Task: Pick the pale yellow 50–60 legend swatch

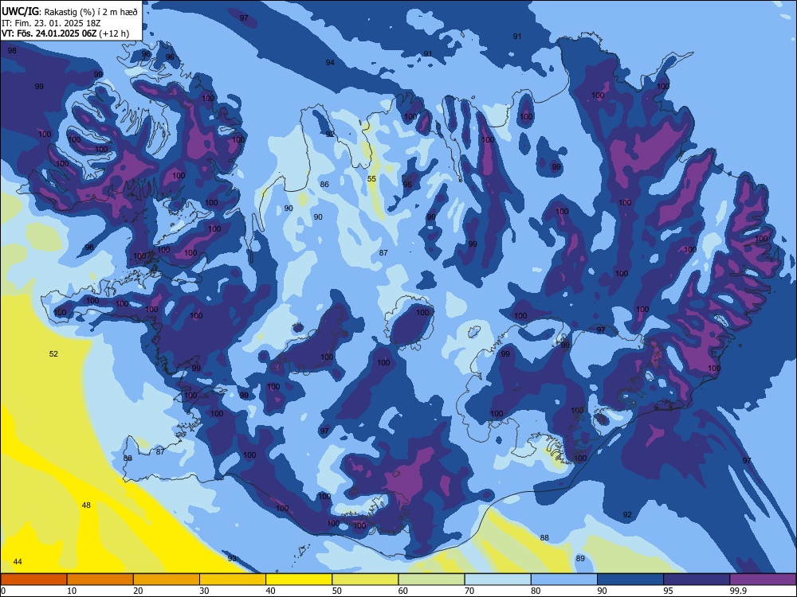Action: 365,579
